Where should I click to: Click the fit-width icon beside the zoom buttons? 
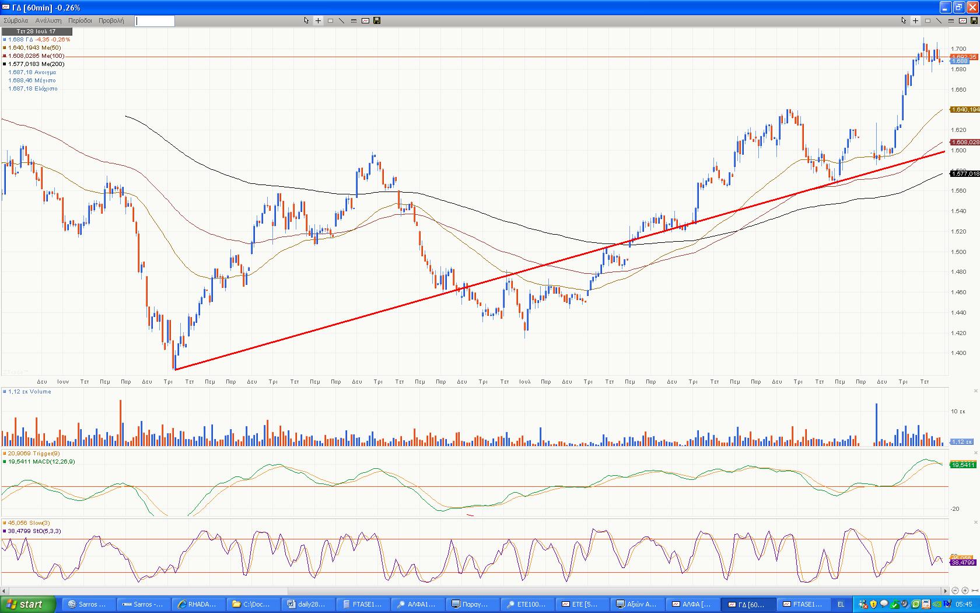tap(975, 591)
